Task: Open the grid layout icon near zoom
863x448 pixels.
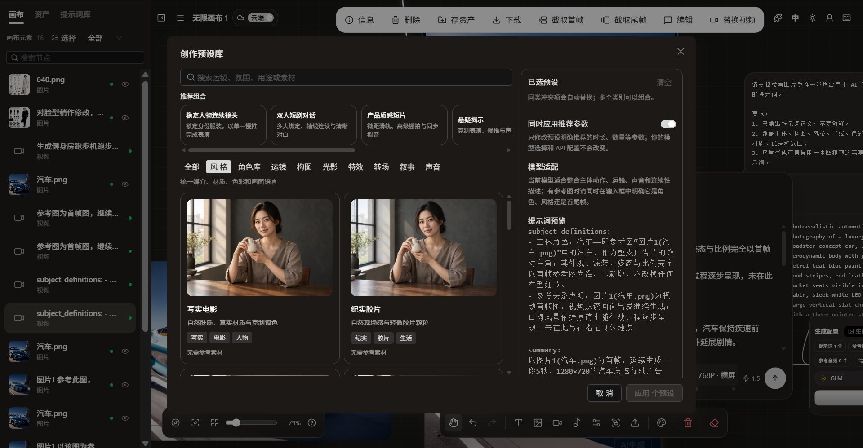Action: point(214,423)
